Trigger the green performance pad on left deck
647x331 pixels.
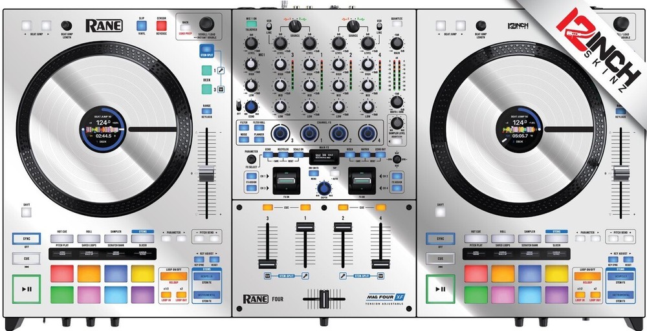point(62,295)
